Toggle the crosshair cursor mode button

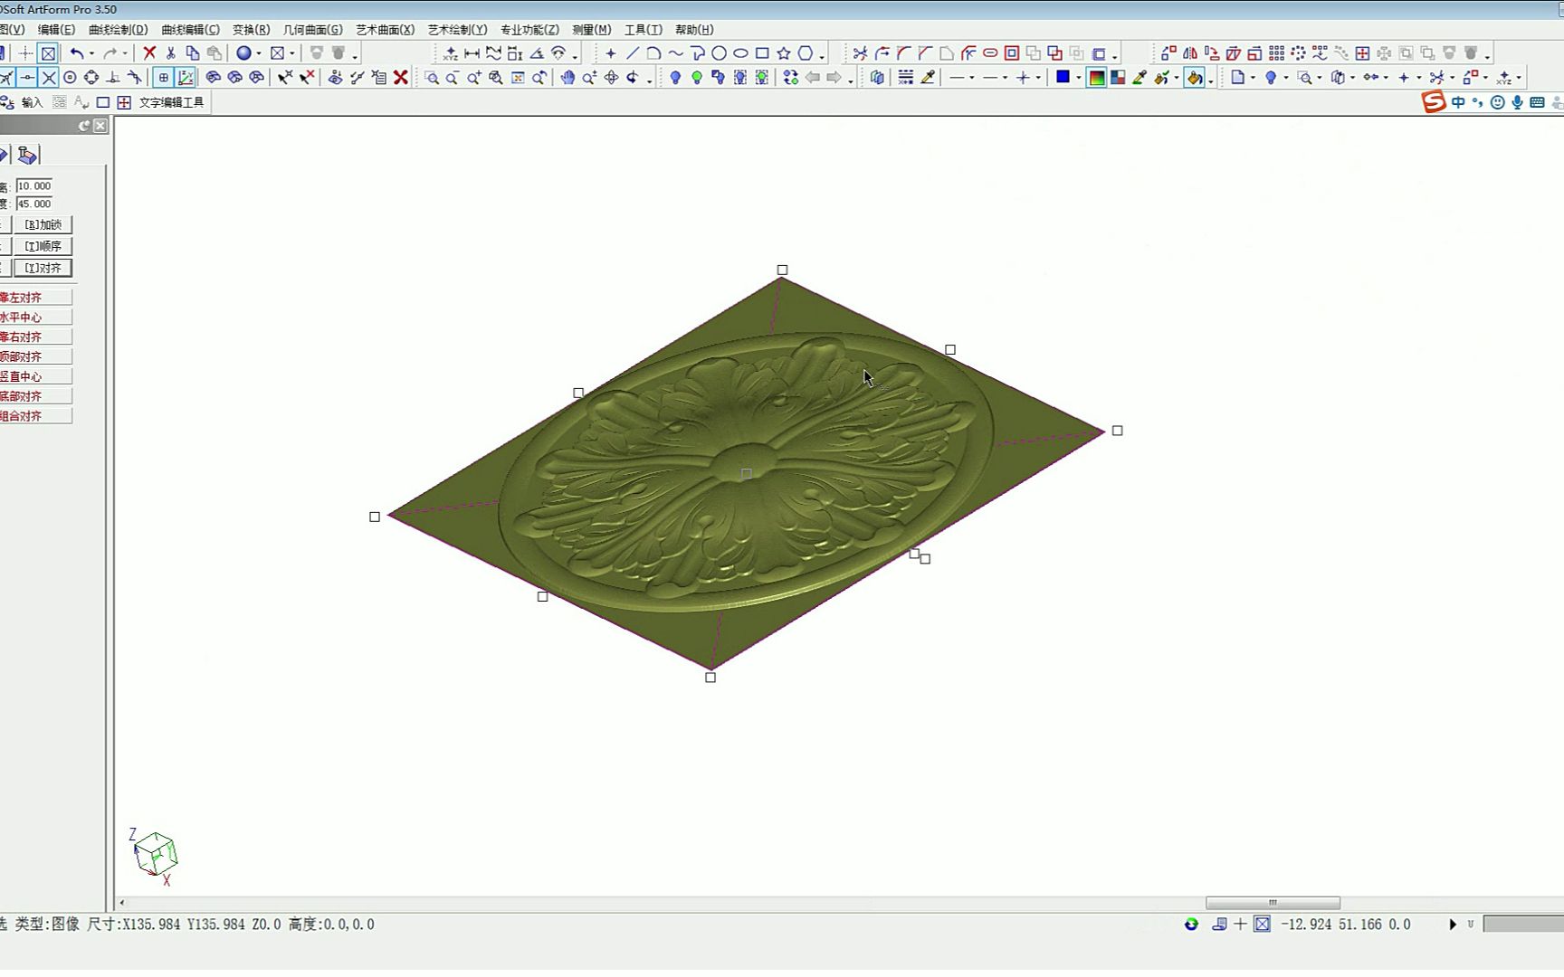pos(26,53)
